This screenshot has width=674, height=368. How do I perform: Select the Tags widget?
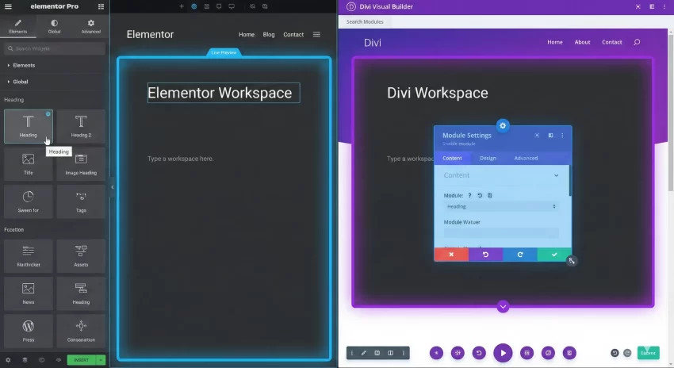pos(81,201)
